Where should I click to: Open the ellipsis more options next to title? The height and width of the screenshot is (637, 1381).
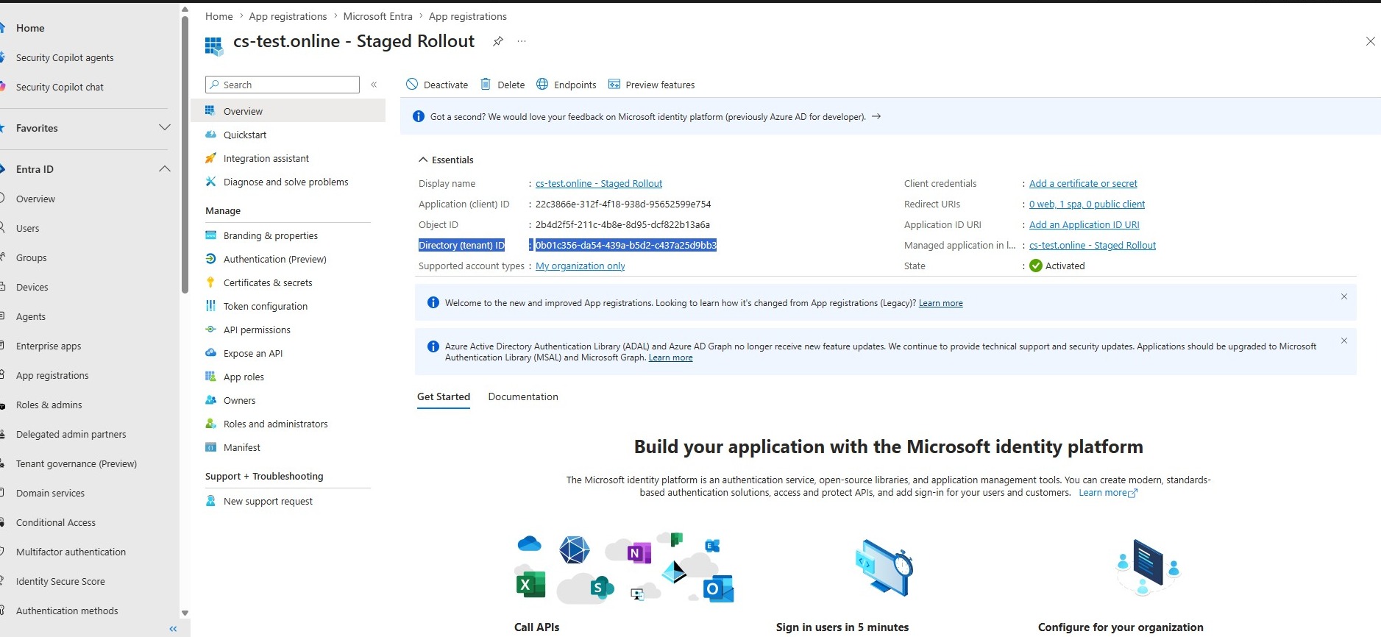coord(522,41)
